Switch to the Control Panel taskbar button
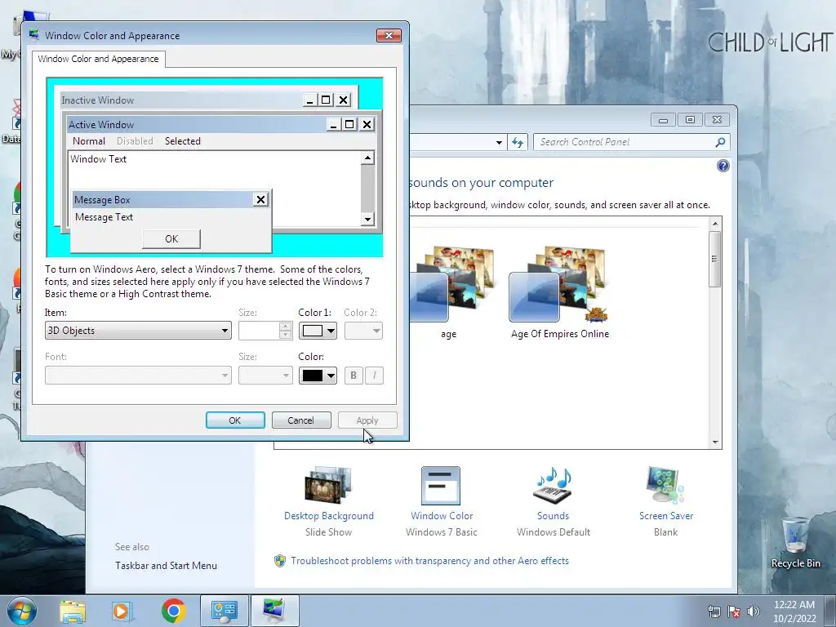 [x=225, y=611]
